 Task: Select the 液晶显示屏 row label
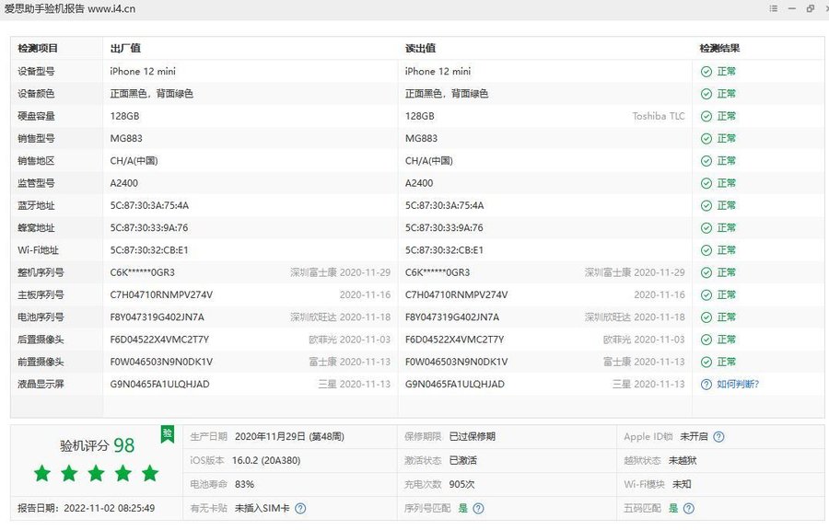[41, 385]
